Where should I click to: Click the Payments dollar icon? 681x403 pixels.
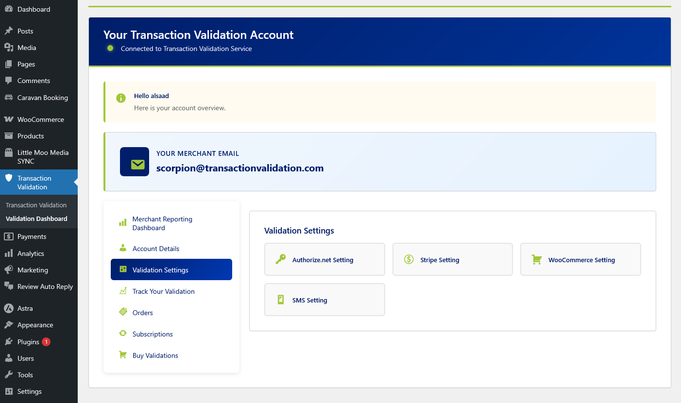click(9, 236)
